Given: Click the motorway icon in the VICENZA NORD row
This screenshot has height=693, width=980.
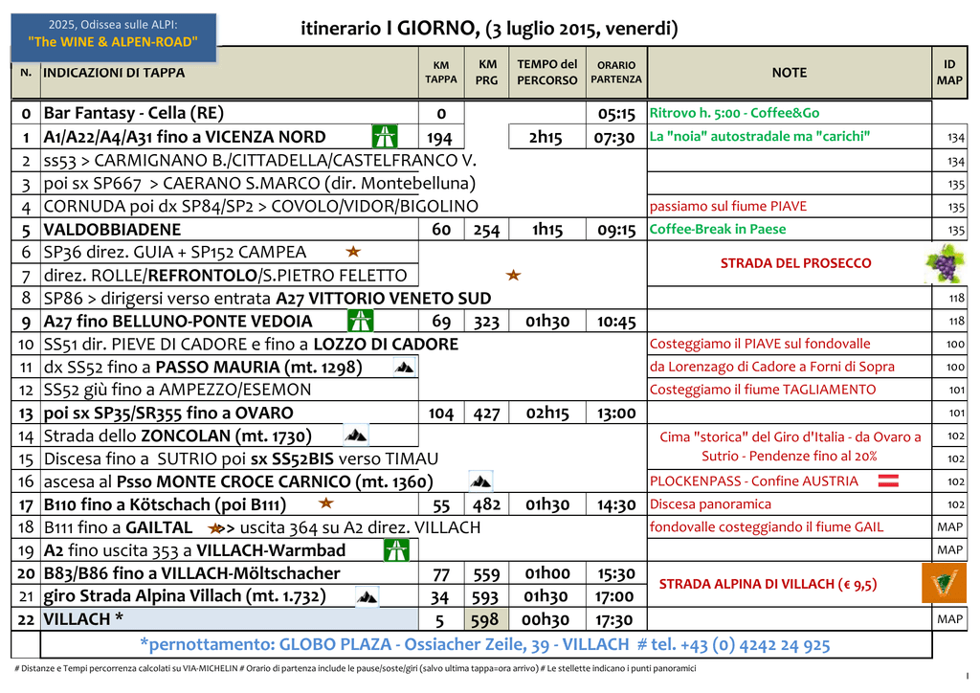Looking at the screenshot, I should point(385,136).
